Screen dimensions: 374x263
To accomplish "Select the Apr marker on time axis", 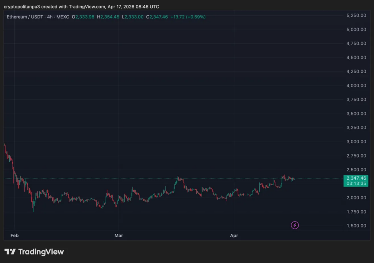I will [234, 236].
